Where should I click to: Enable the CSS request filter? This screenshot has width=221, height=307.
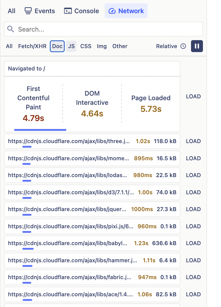[x=86, y=46]
